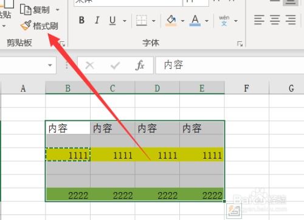
Task: Open Clipboard group dialog launcher
Action: point(62,44)
